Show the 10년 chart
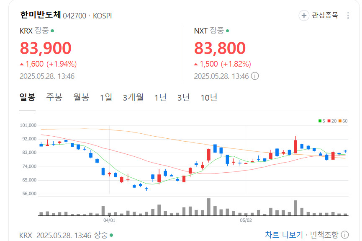 tap(209, 97)
